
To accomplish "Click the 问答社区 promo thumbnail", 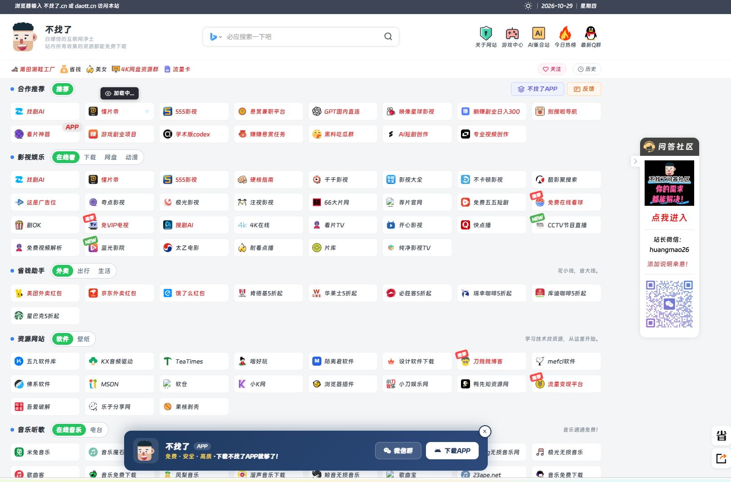I will point(669,183).
